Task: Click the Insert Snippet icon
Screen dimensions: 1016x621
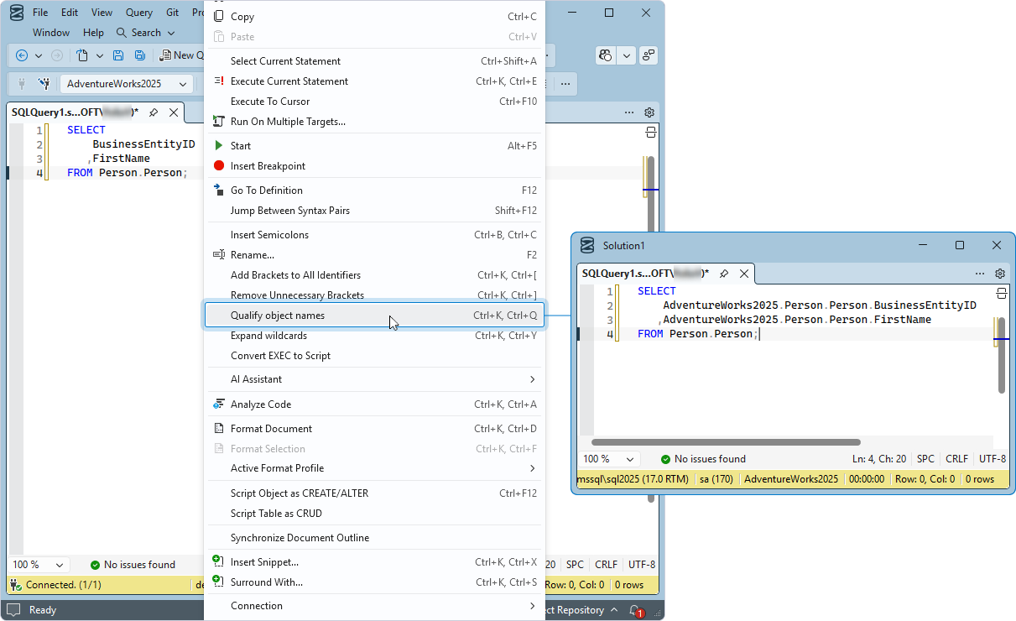Action: click(x=219, y=562)
